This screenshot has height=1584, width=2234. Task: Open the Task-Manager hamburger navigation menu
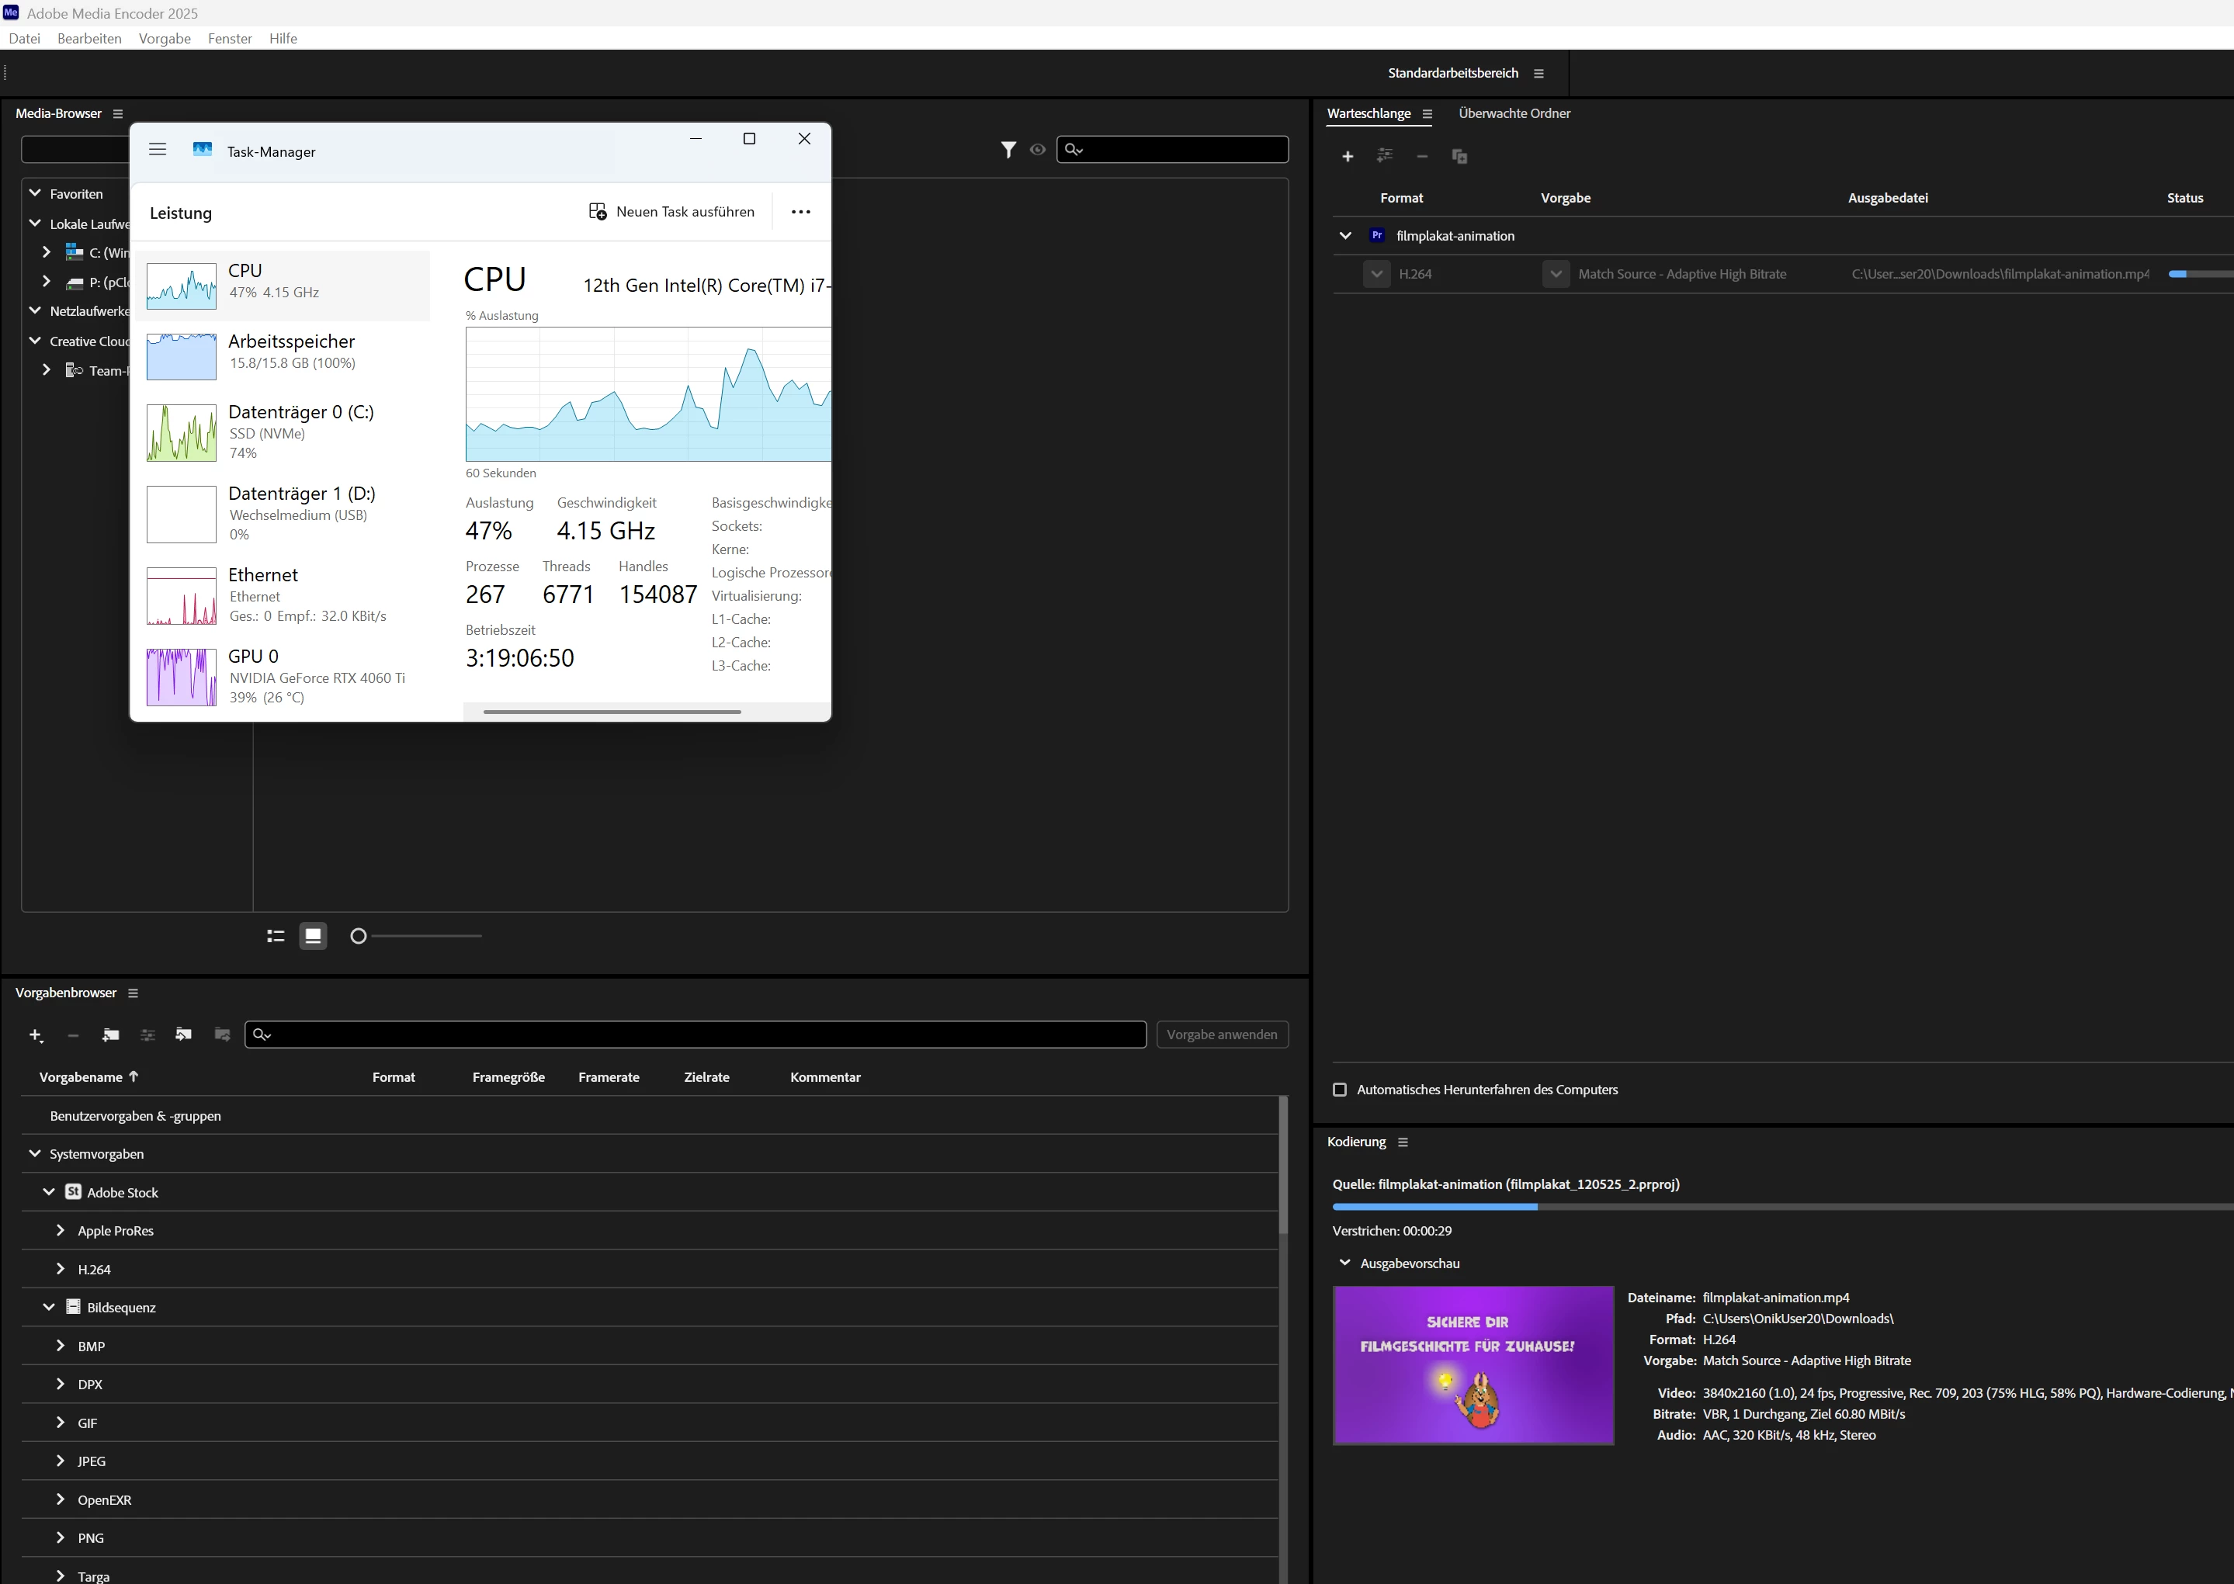(157, 149)
